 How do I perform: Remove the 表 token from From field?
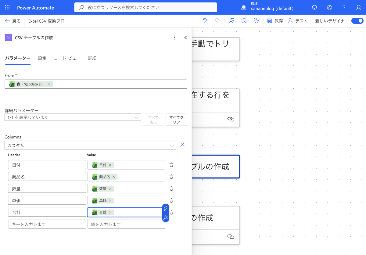pyautogui.click(x=49, y=84)
